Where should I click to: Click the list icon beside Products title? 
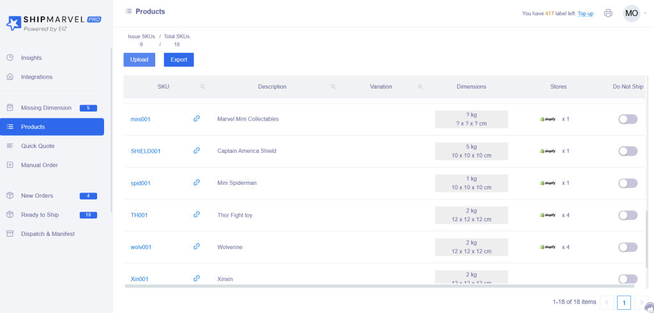pos(128,11)
